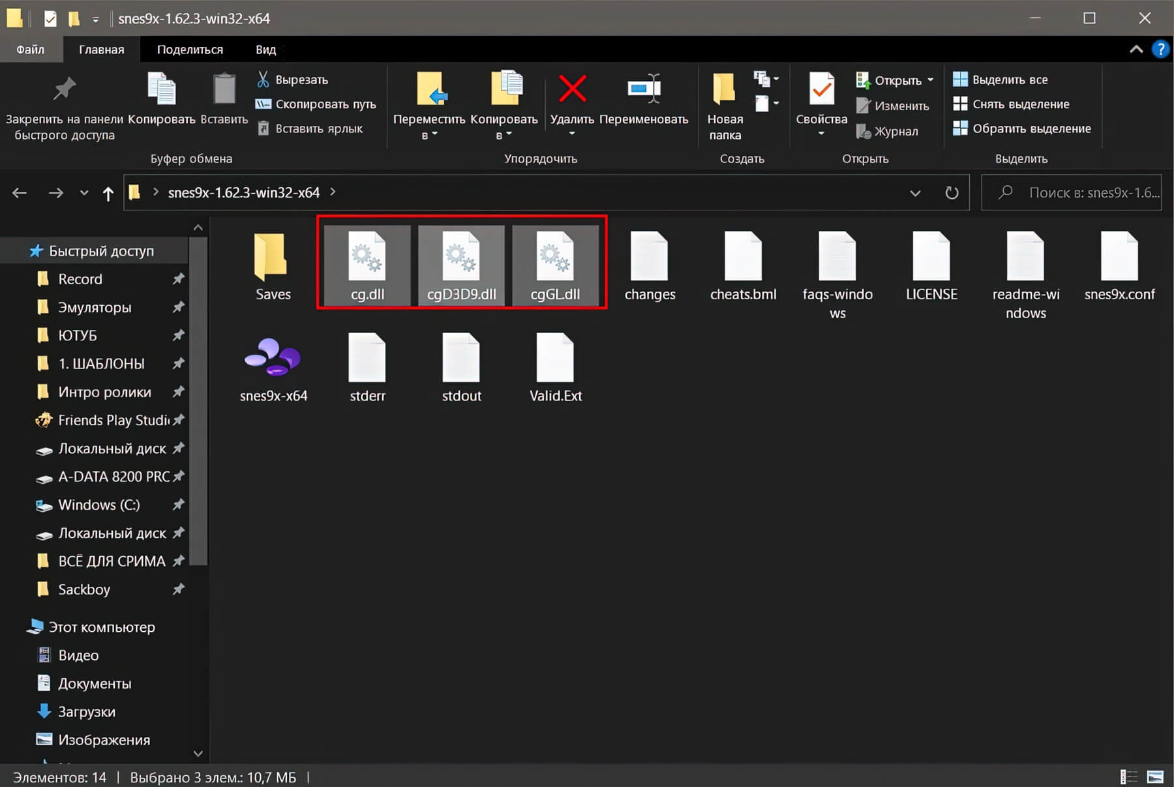Screen dimensions: 1174x787
Task: Select the readme-windows file
Action: tap(1025, 275)
